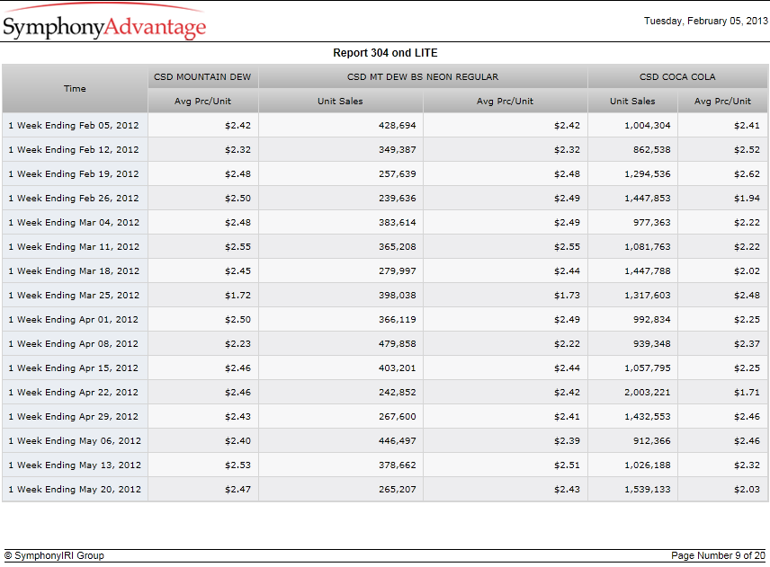Click Avg Prc/Unit header under MT DEW BS NEON
The image size is (770, 567).
pos(505,101)
